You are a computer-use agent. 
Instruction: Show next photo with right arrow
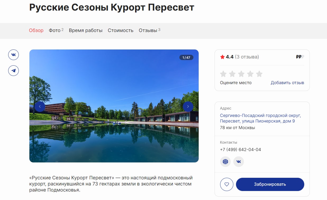[188, 107]
